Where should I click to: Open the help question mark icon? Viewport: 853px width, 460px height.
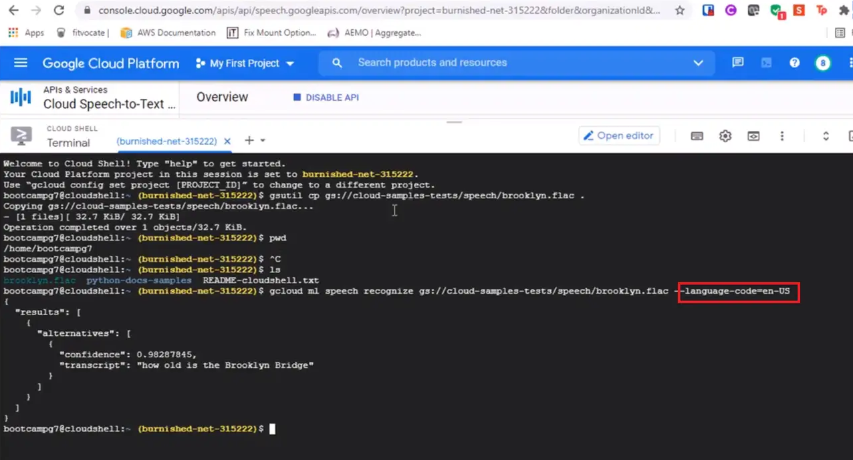pos(794,63)
